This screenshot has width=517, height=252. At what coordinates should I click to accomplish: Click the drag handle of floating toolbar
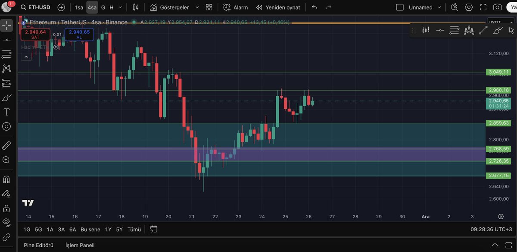pos(414,30)
